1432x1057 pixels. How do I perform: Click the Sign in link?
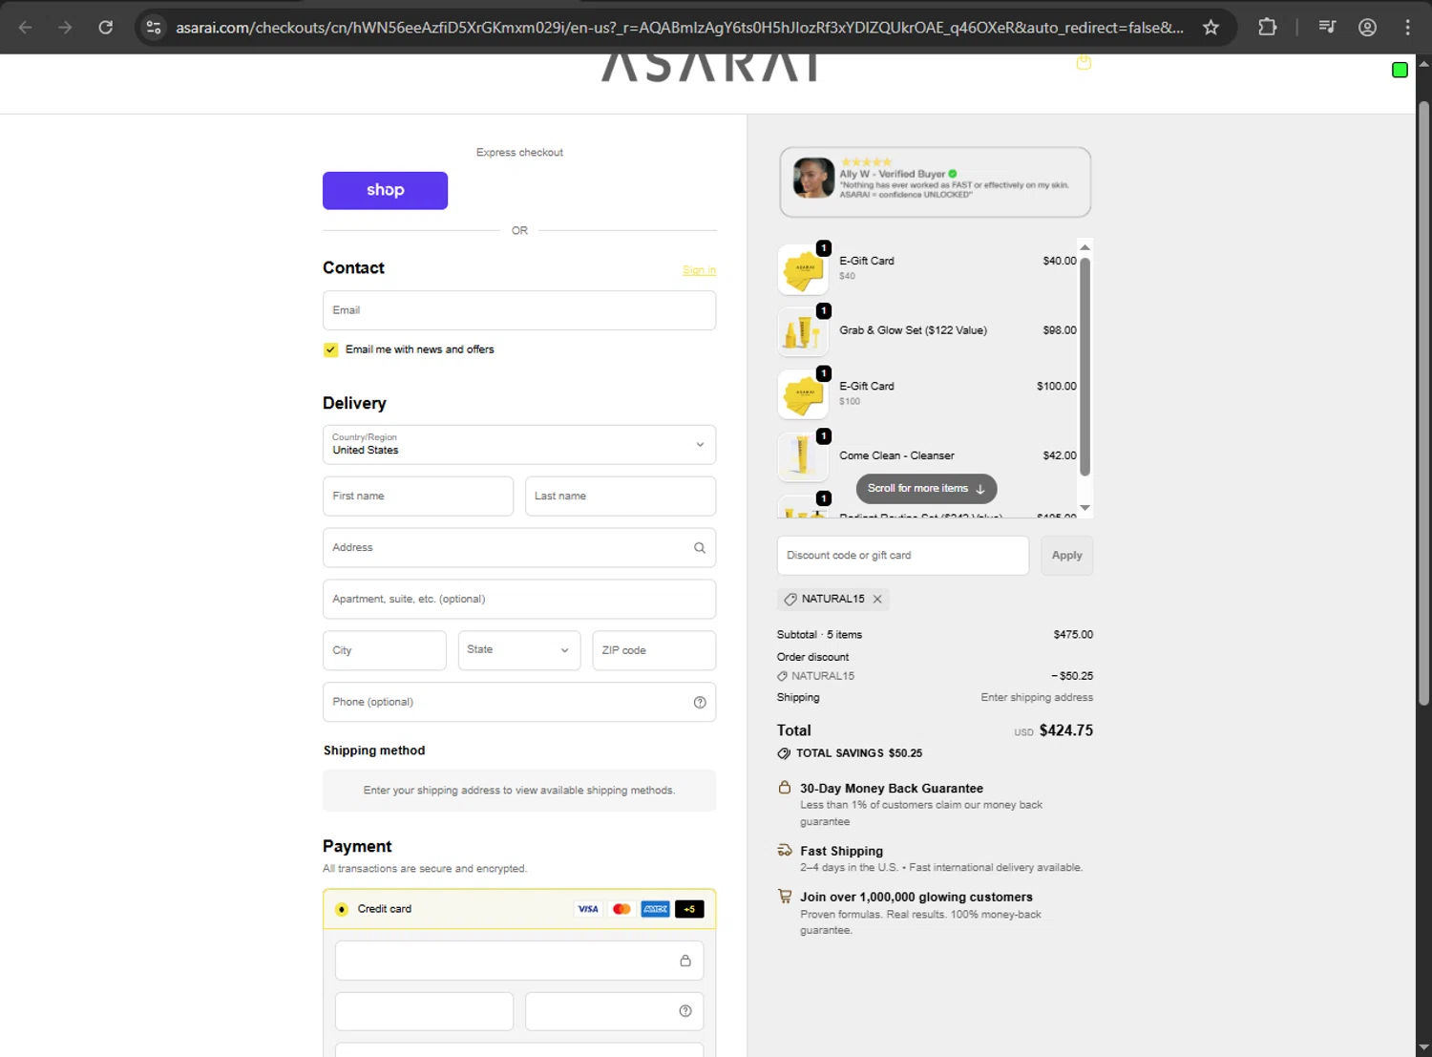(x=699, y=270)
